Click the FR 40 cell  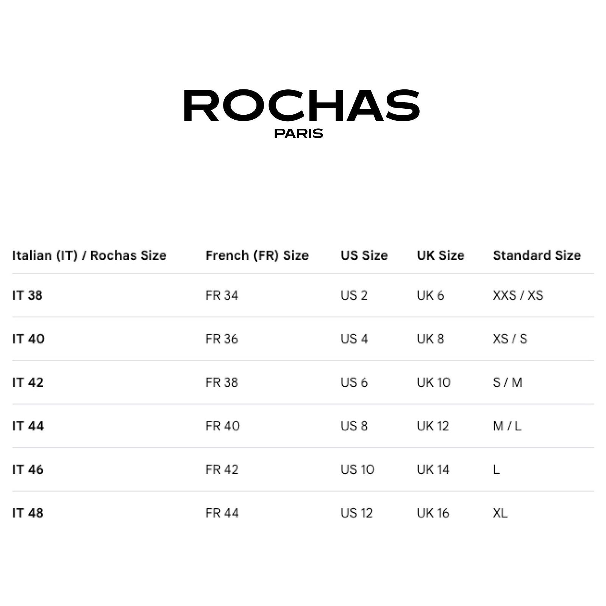click(x=222, y=426)
